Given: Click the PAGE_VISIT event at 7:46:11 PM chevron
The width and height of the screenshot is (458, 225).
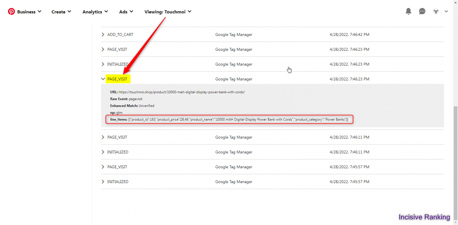Looking at the screenshot, I should [103, 137].
